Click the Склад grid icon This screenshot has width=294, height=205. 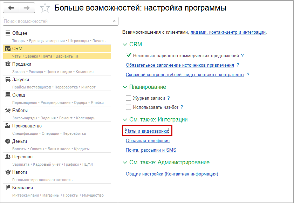[x=8, y=95]
